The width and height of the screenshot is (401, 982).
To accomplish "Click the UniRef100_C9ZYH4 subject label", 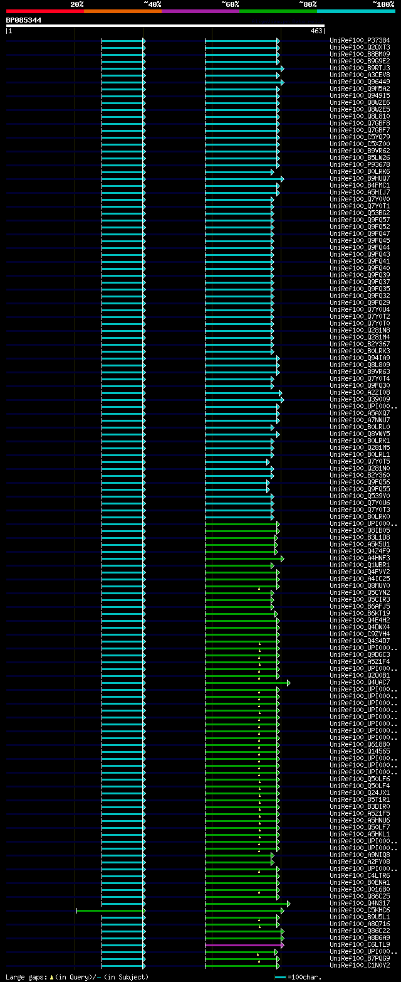I will [x=360, y=634].
